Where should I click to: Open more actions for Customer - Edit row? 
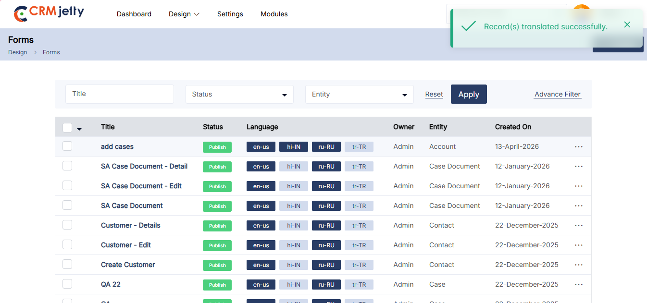[x=578, y=245]
